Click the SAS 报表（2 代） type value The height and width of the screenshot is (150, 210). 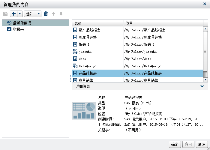tap(138, 103)
